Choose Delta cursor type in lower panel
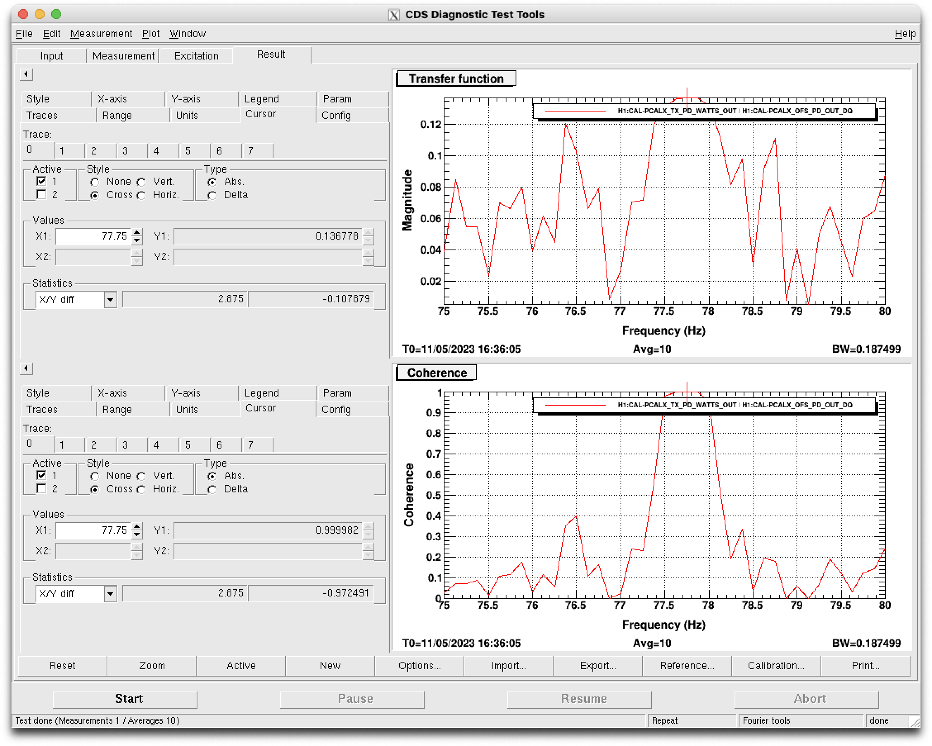The height and width of the screenshot is (746, 932). tap(212, 489)
